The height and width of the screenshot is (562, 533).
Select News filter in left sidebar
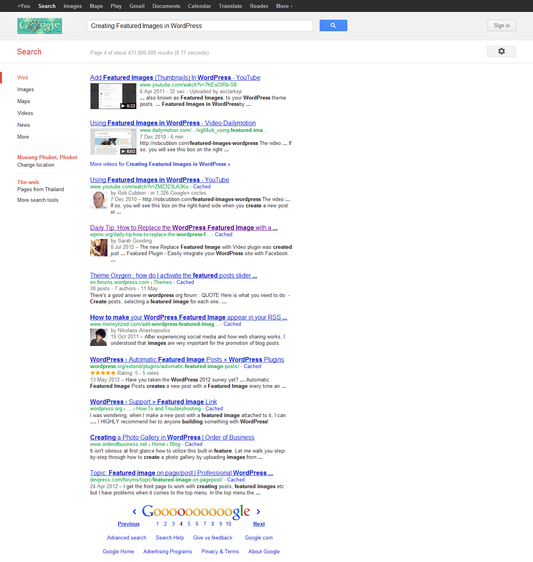pyautogui.click(x=24, y=125)
